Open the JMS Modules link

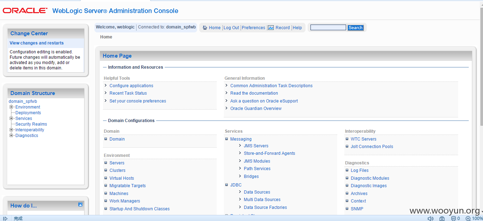pyautogui.click(x=257, y=161)
